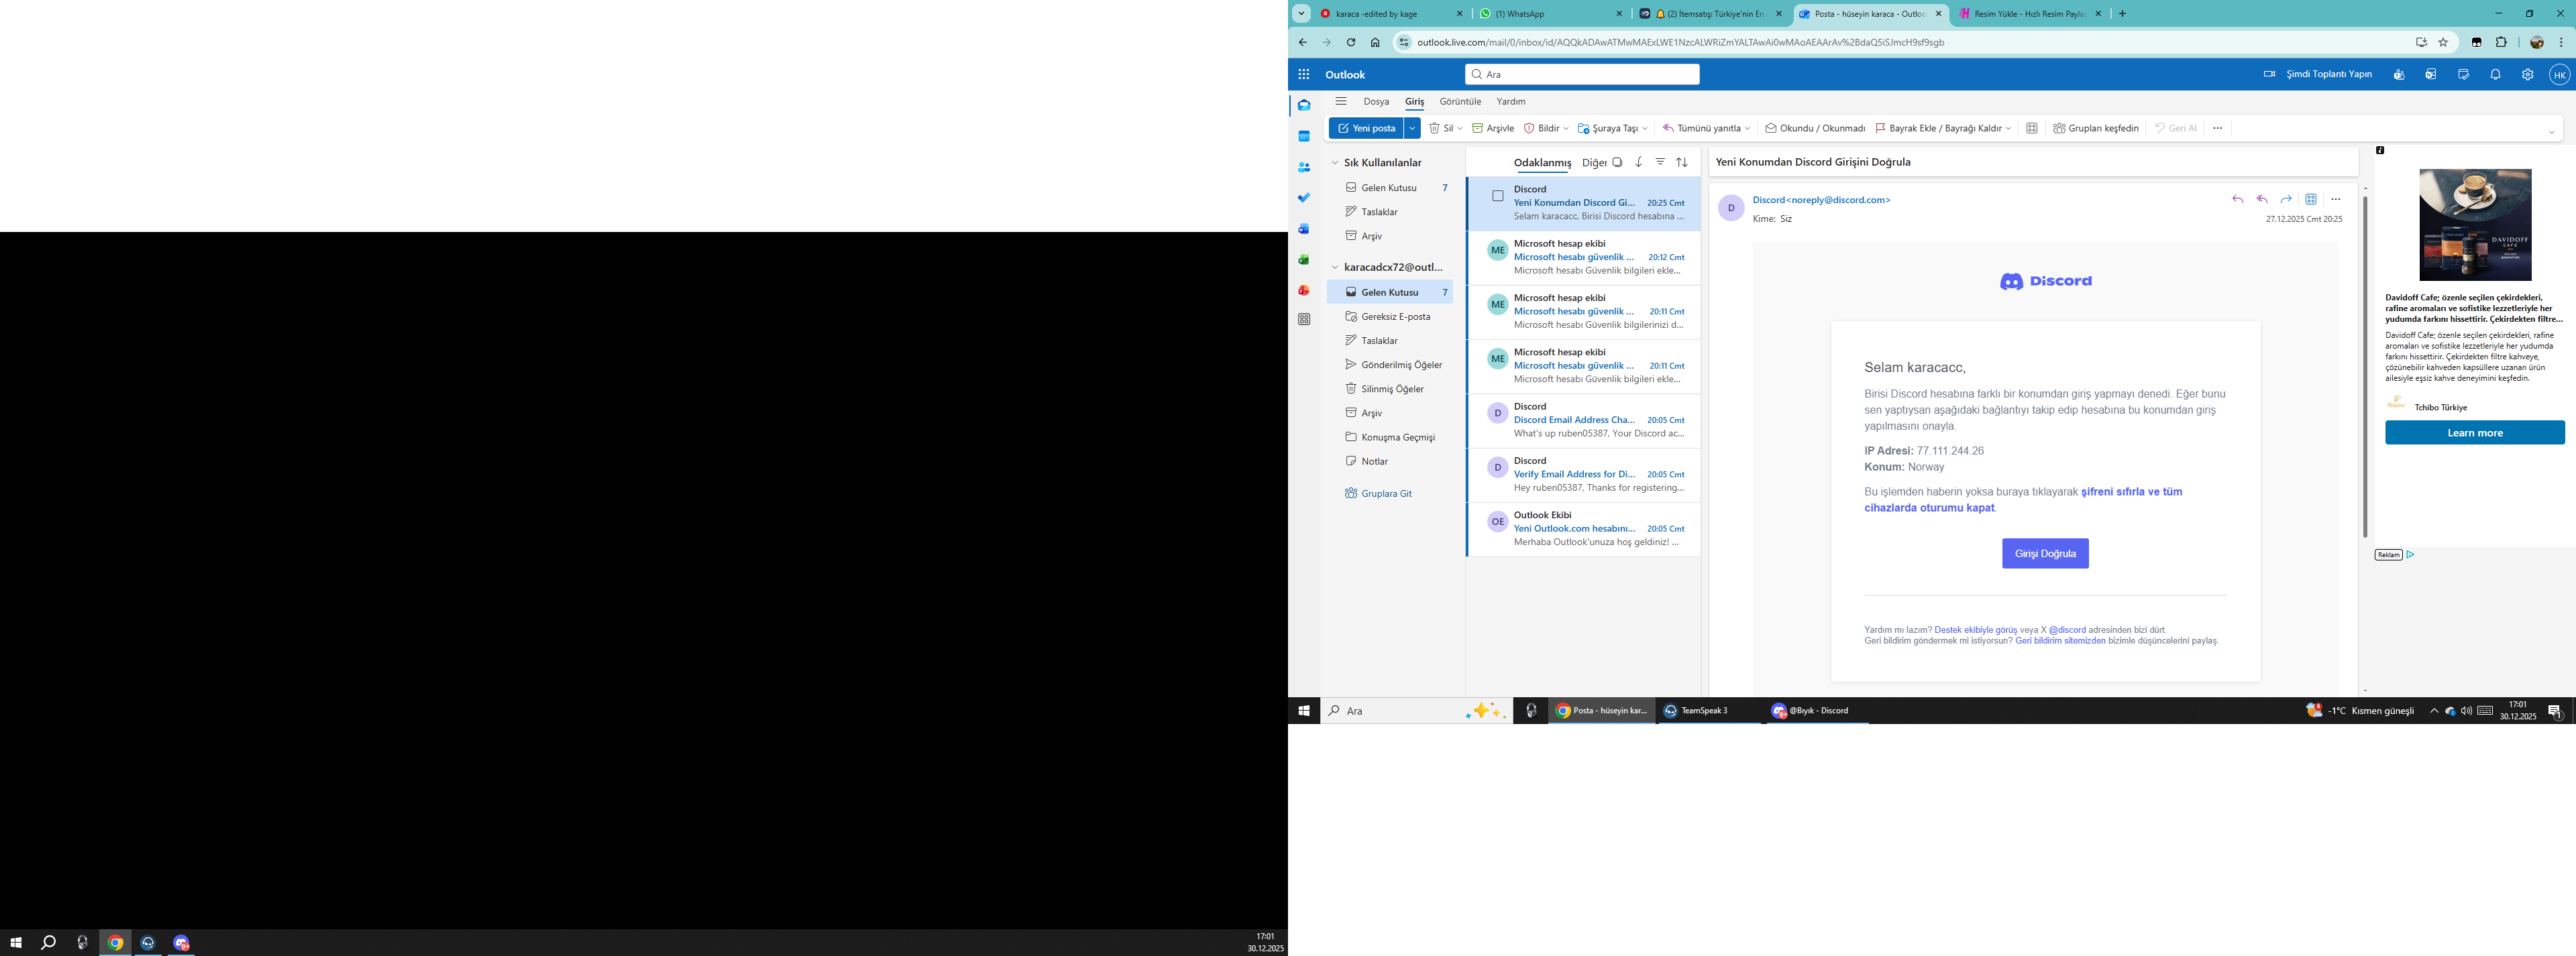
Task: Click the Outlook Ara search field
Action: point(1582,74)
